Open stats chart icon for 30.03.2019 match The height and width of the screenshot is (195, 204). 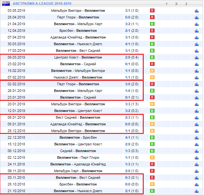(x=197, y=44)
